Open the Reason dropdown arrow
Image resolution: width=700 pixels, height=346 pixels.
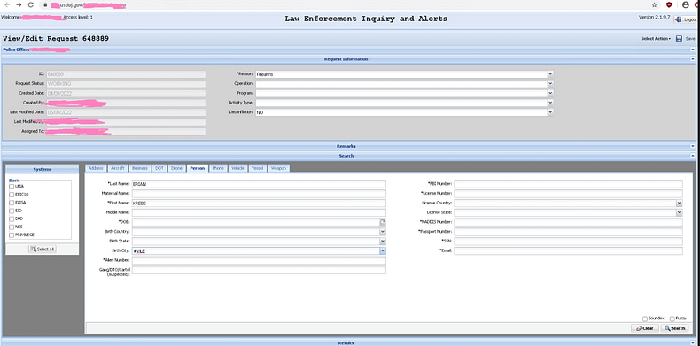coord(550,74)
